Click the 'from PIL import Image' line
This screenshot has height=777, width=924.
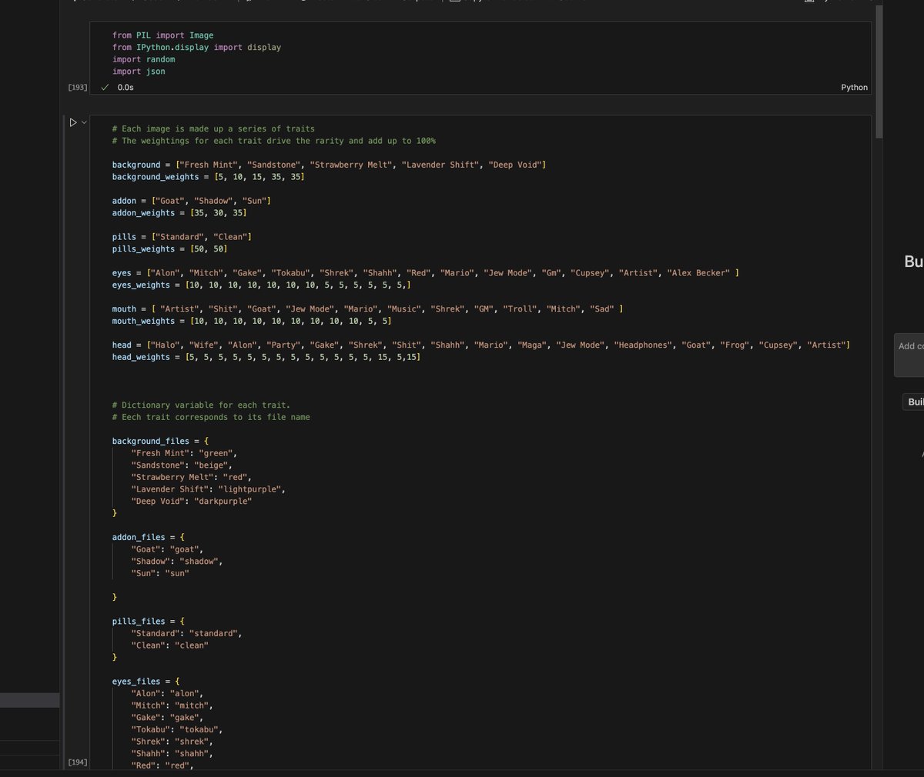pyautogui.click(x=163, y=35)
